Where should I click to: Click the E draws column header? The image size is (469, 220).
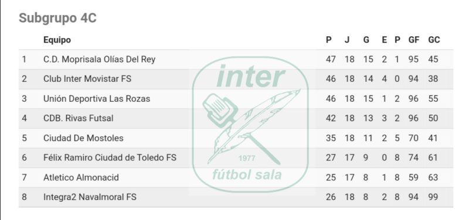pos(385,40)
